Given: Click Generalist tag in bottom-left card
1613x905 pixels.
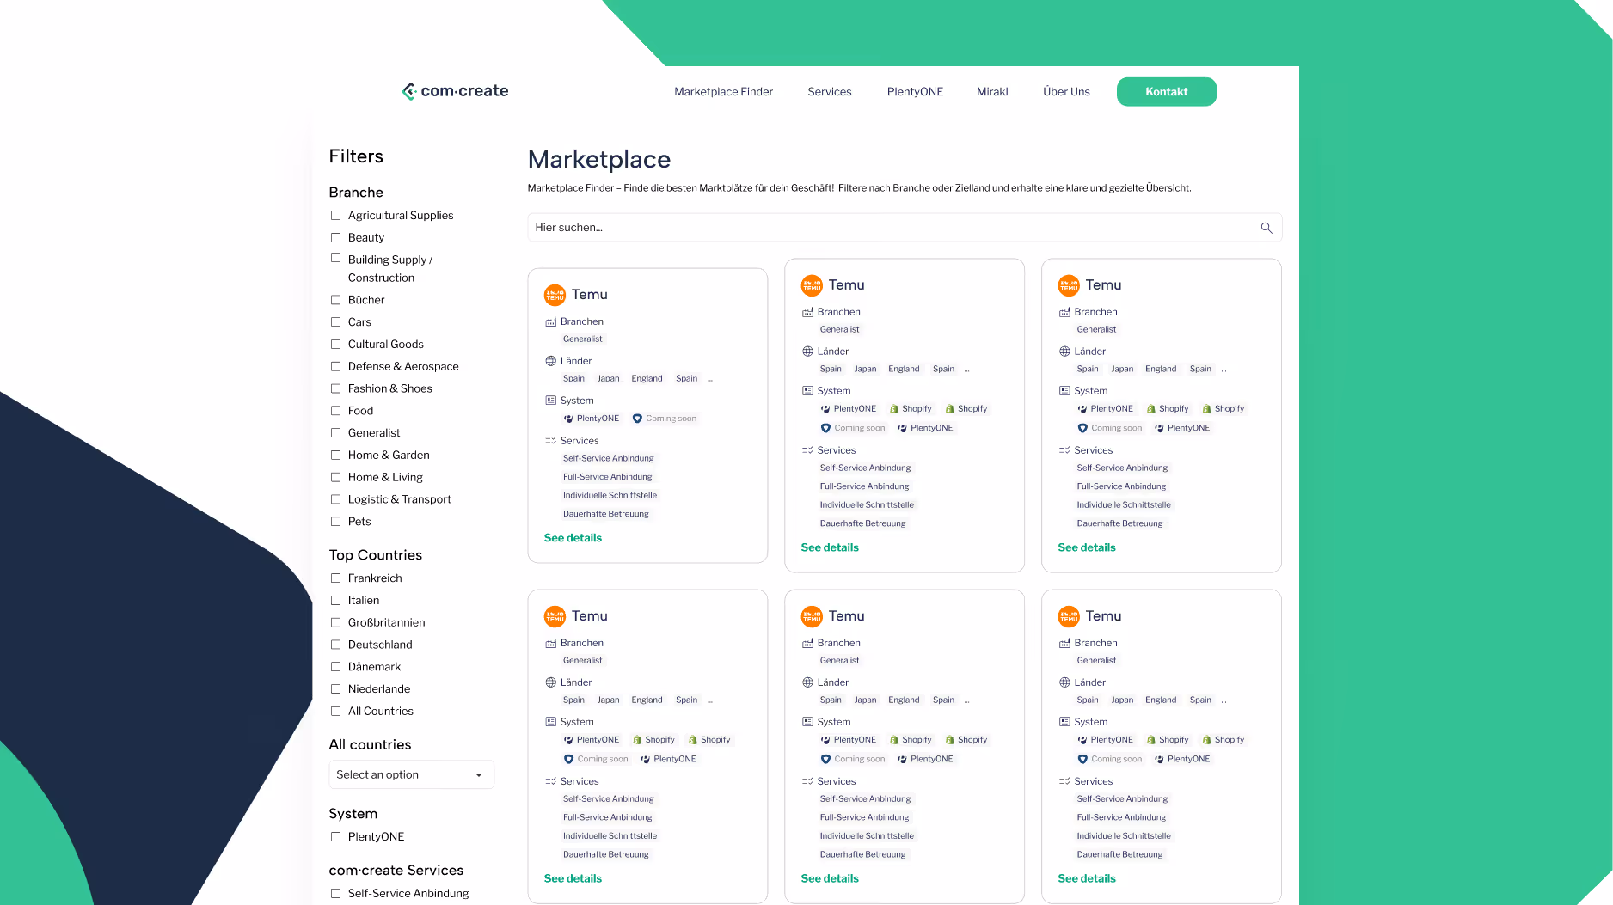Looking at the screenshot, I should click(x=583, y=661).
